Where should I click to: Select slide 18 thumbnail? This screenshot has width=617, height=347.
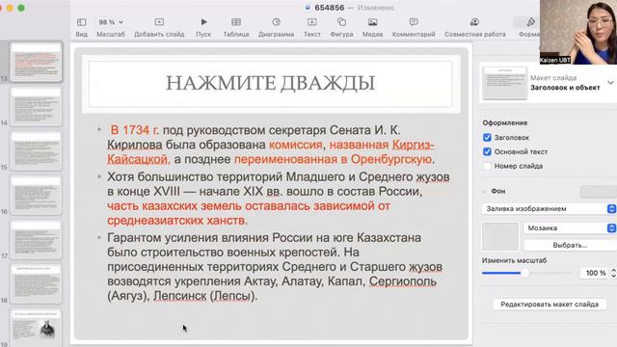pyautogui.click(x=36, y=283)
